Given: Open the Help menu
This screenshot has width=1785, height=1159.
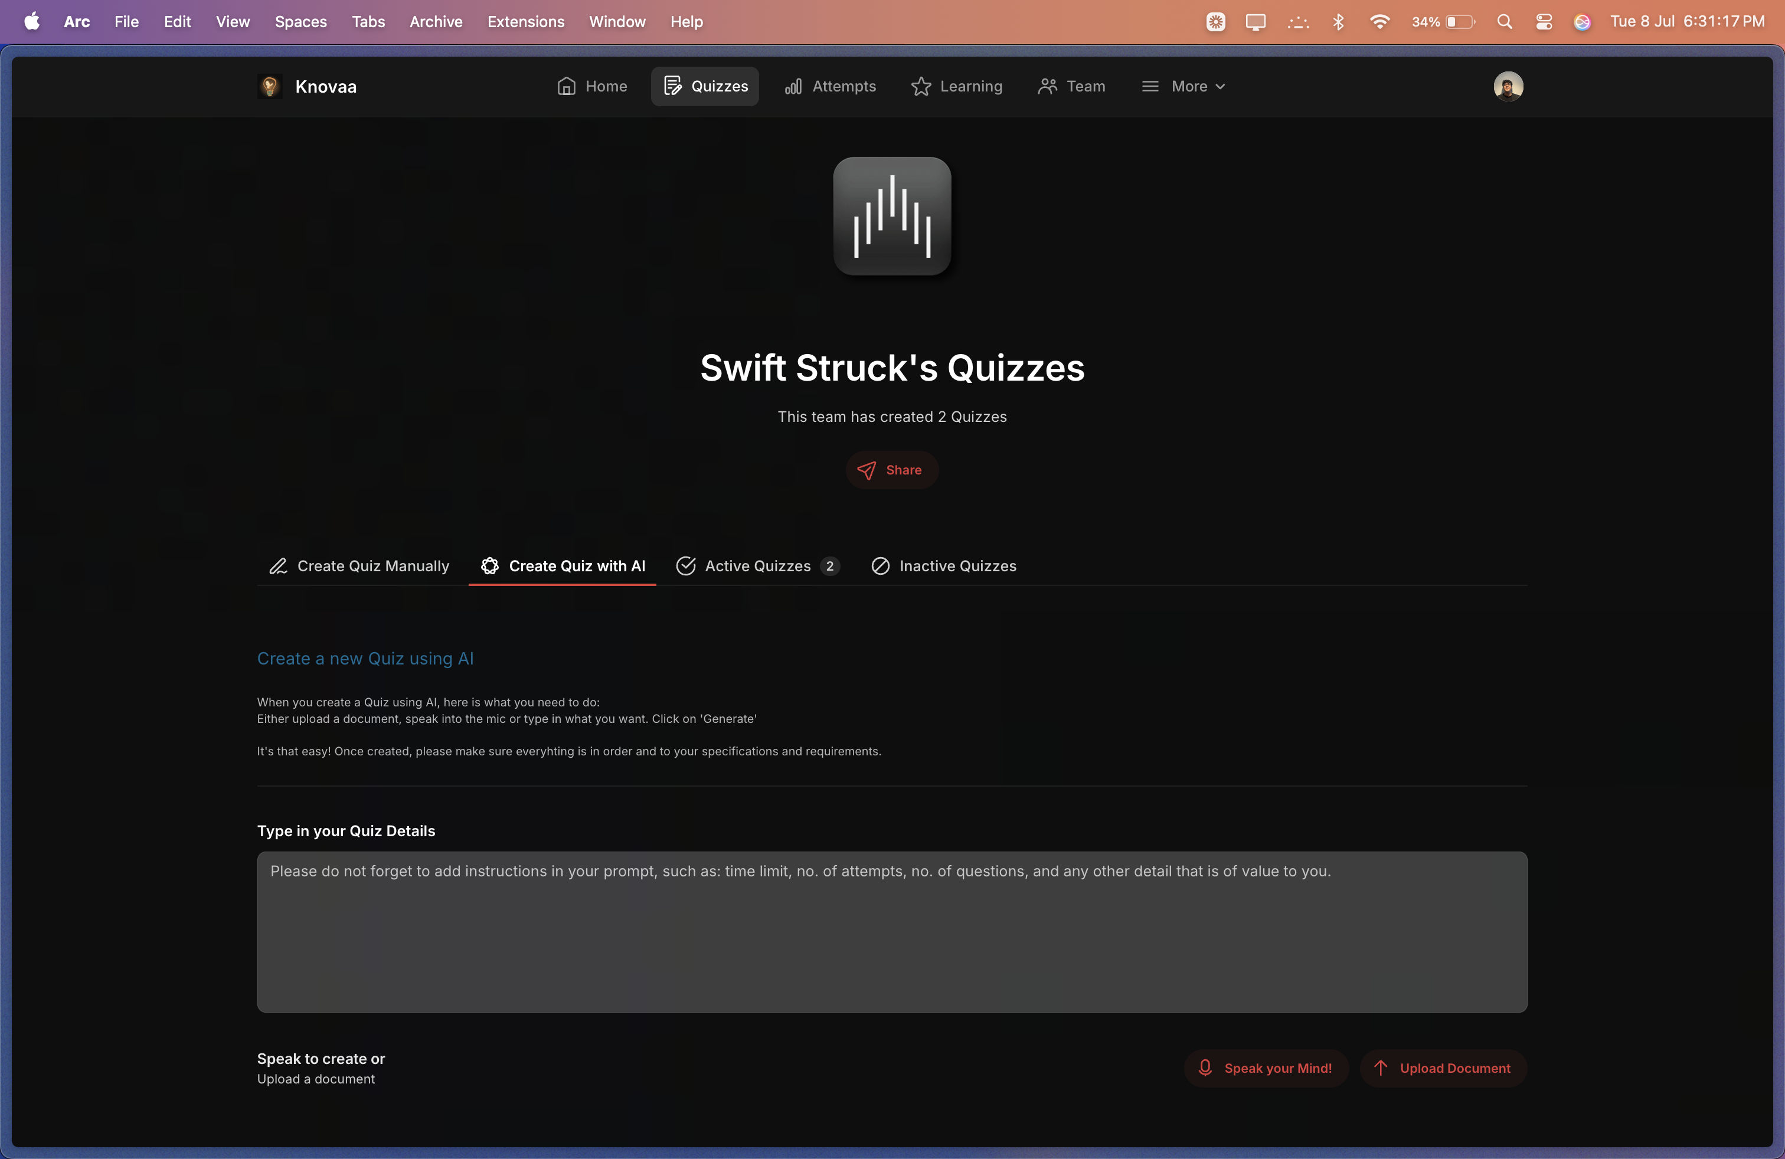Looking at the screenshot, I should click(686, 22).
